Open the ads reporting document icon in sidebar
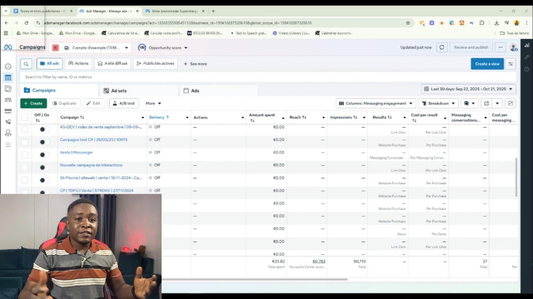Viewport: 533px width, 299px height. pyautogui.click(x=8, y=88)
